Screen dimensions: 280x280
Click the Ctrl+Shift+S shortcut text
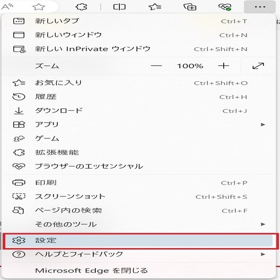(x=222, y=197)
